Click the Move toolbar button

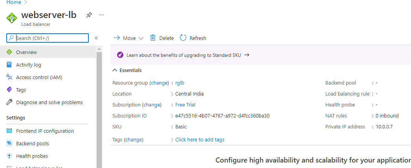tap(128, 38)
